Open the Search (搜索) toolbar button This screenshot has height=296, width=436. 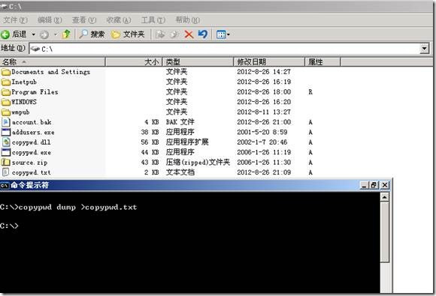pyautogui.click(x=92, y=34)
